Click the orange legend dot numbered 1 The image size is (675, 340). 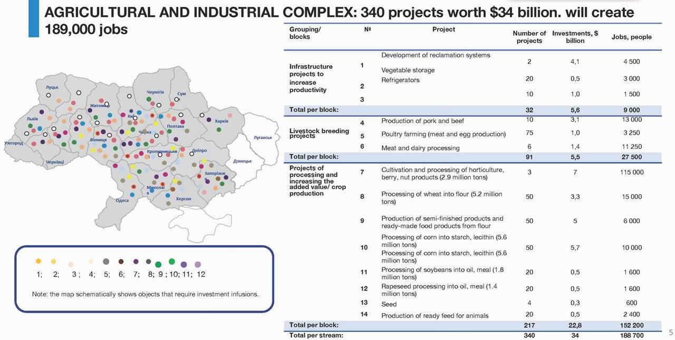coord(38,261)
